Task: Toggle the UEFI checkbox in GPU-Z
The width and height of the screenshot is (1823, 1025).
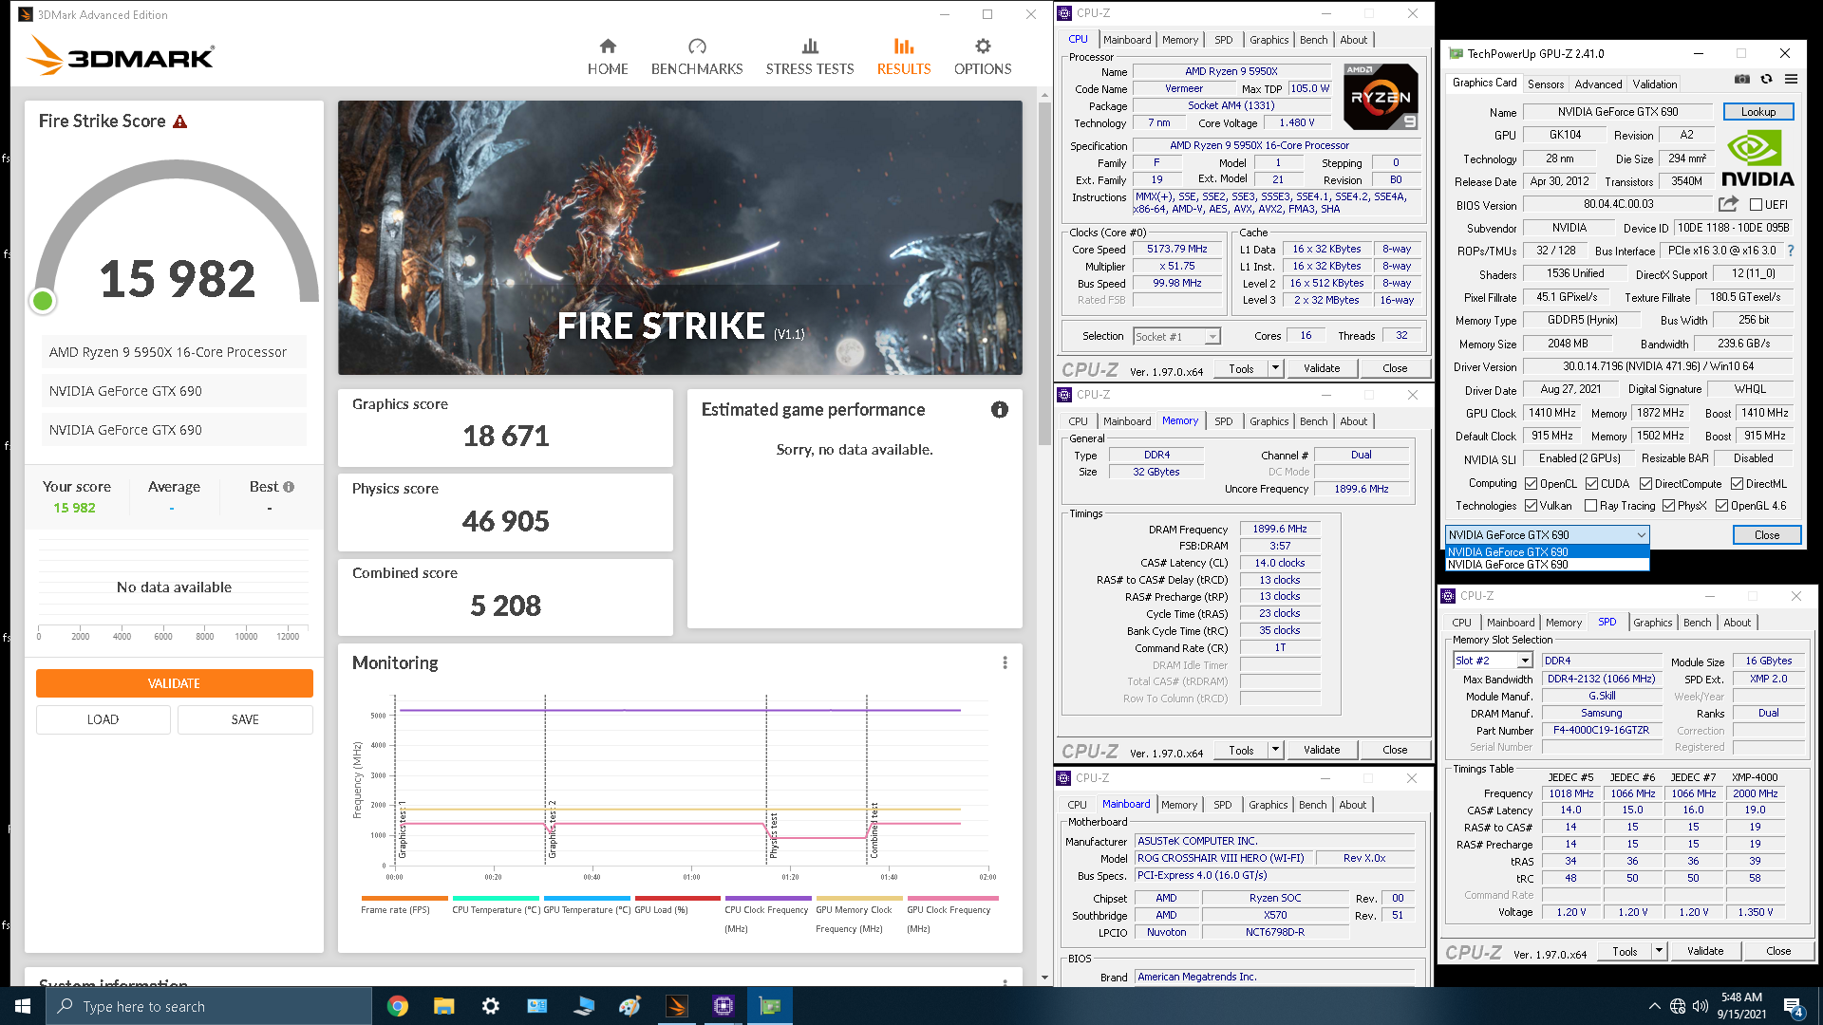Action: (1756, 205)
